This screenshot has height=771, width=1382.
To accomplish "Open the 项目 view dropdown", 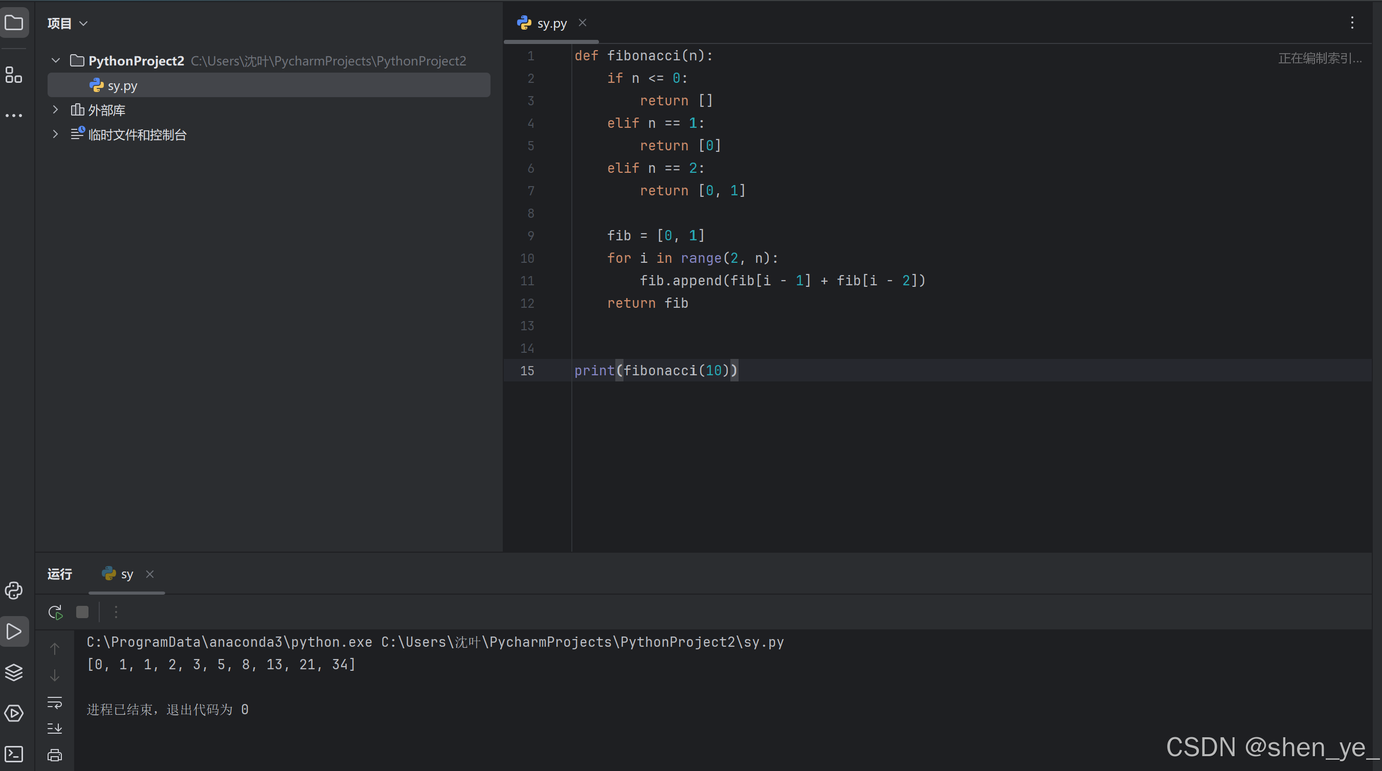I will [x=67, y=23].
